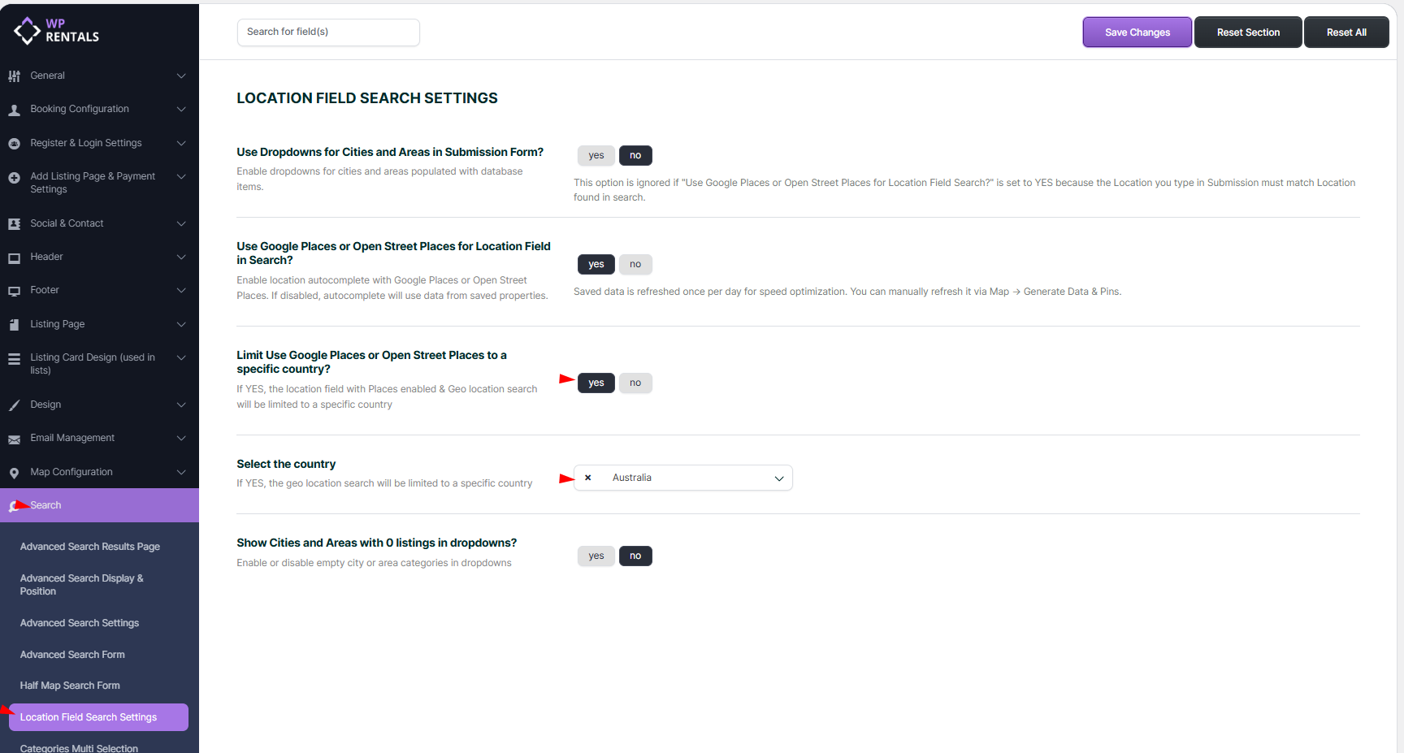Expand the Listing Page menu chevron
The width and height of the screenshot is (1404, 753).
(181, 324)
